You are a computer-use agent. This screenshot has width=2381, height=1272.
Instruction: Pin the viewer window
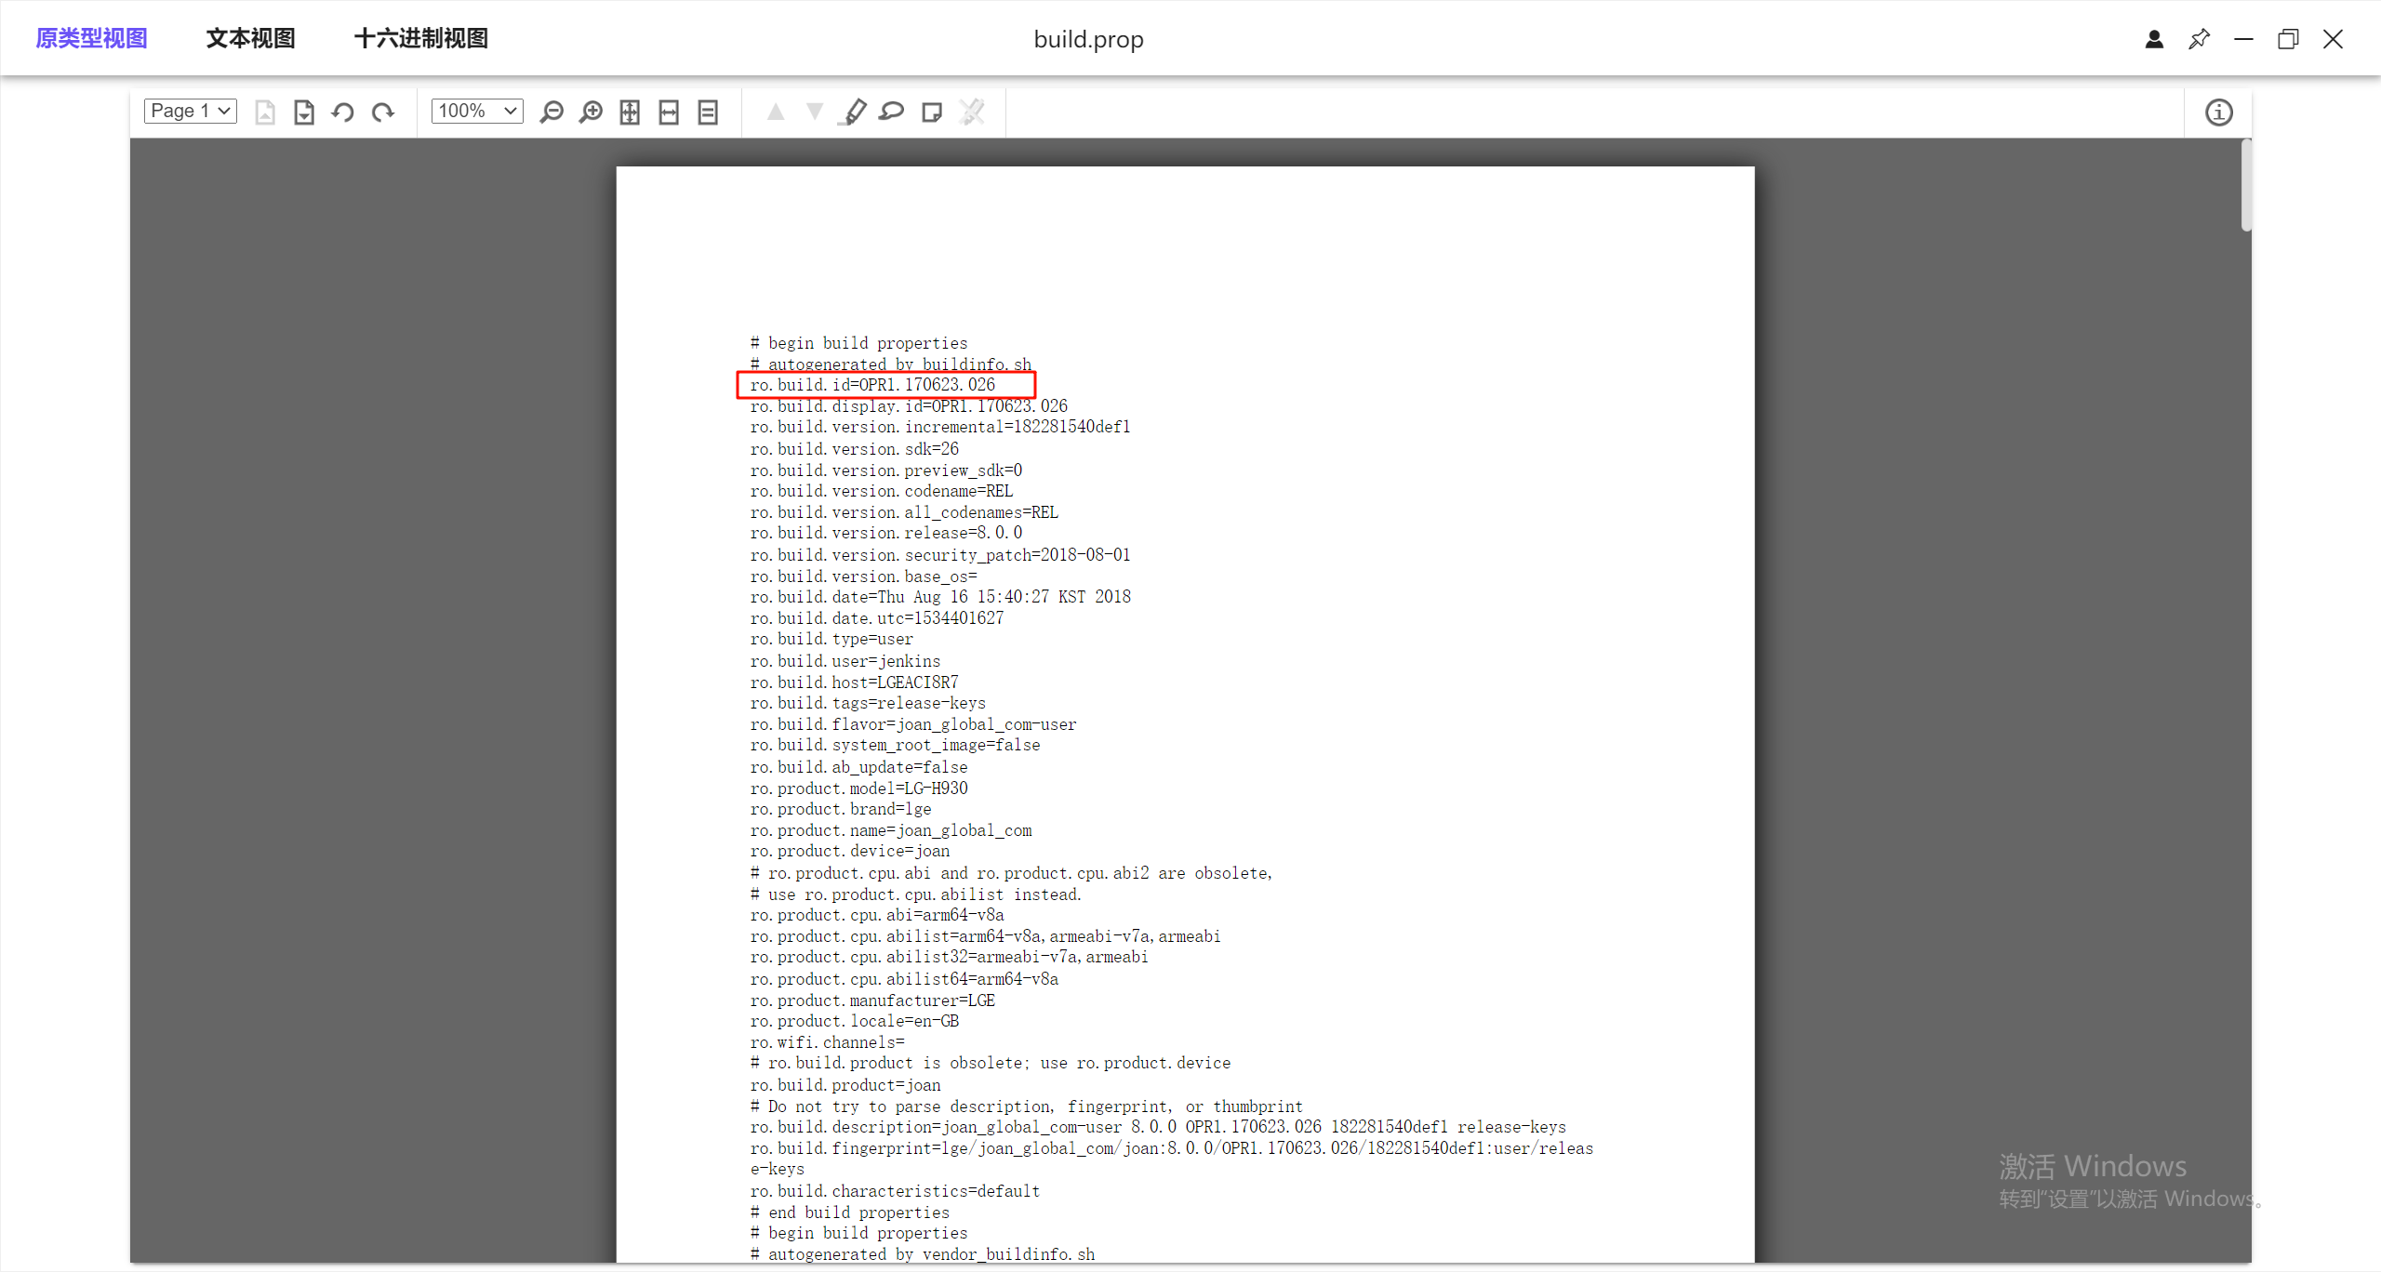[2199, 39]
